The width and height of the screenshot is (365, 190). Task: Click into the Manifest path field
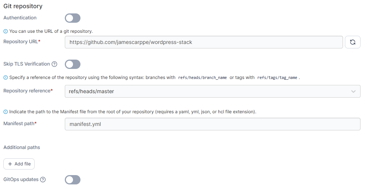pos(212,124)
